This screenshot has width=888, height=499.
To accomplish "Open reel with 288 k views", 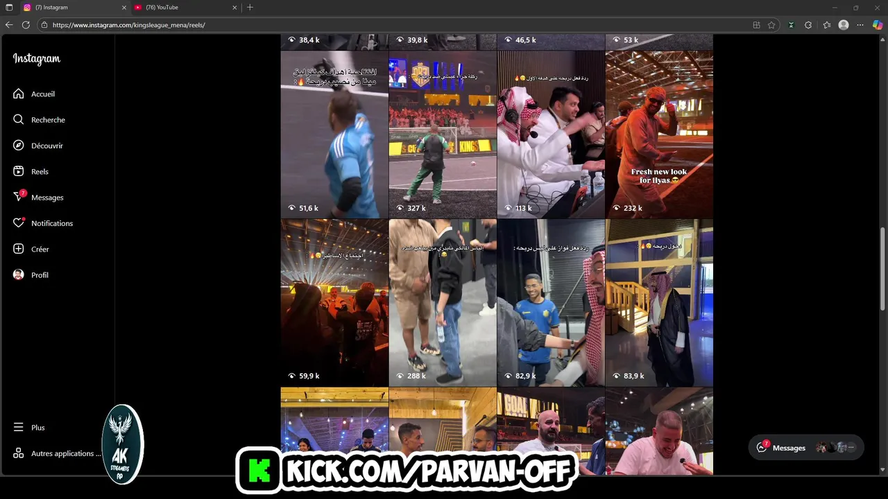I will coord(443,303).
